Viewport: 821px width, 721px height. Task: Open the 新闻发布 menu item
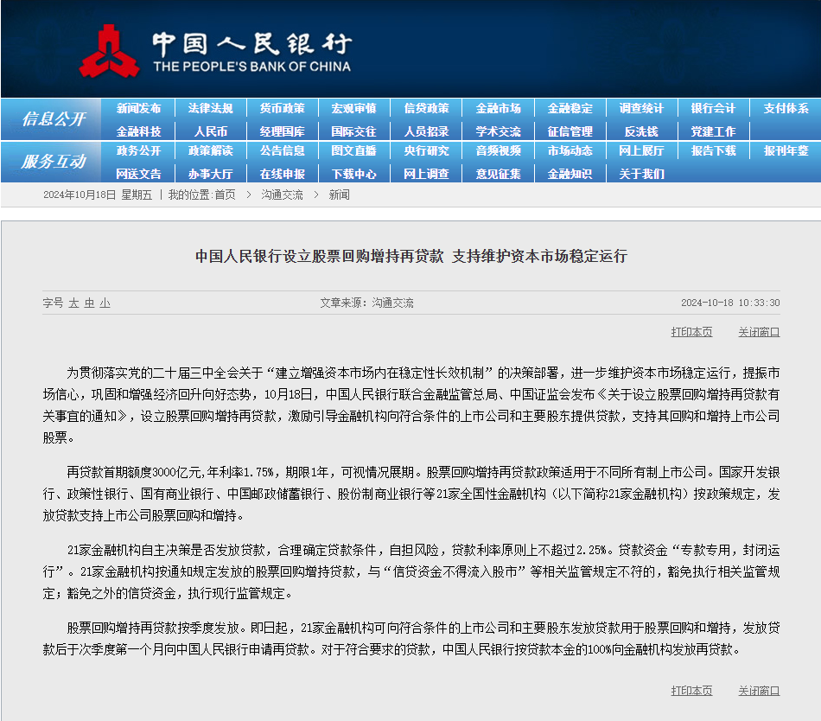138,109
